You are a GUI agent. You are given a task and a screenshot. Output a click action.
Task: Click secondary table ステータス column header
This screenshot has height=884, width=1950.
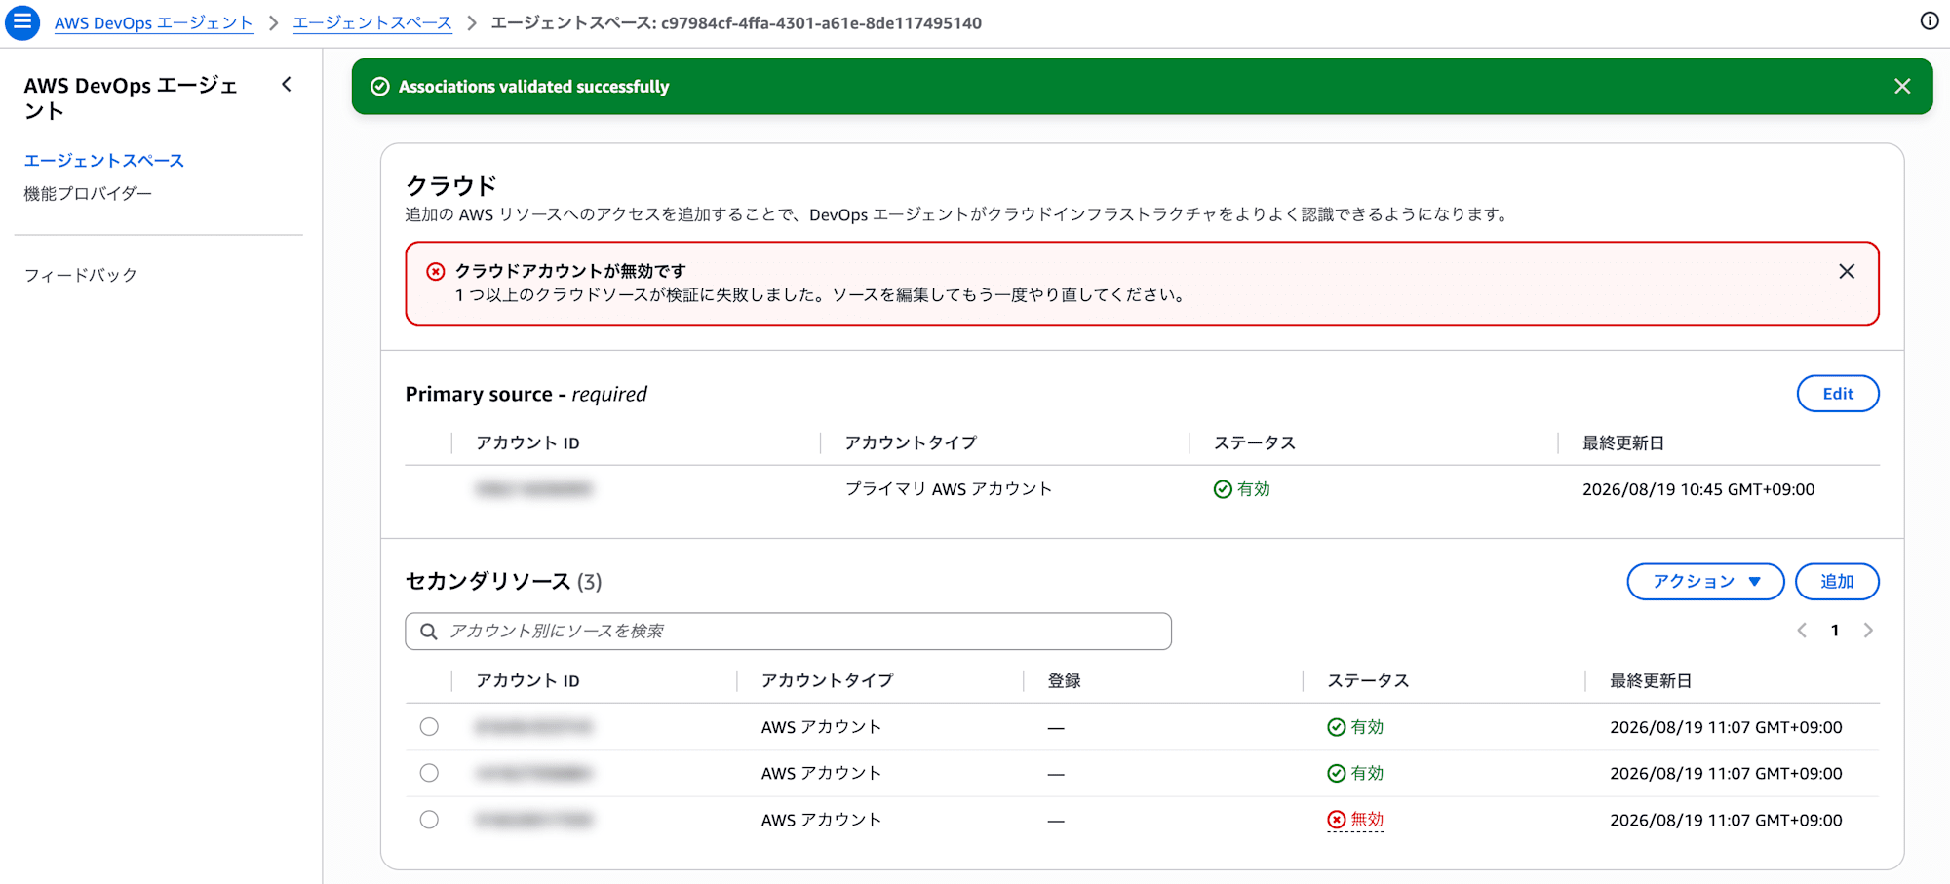click(x=1368, y=681)
